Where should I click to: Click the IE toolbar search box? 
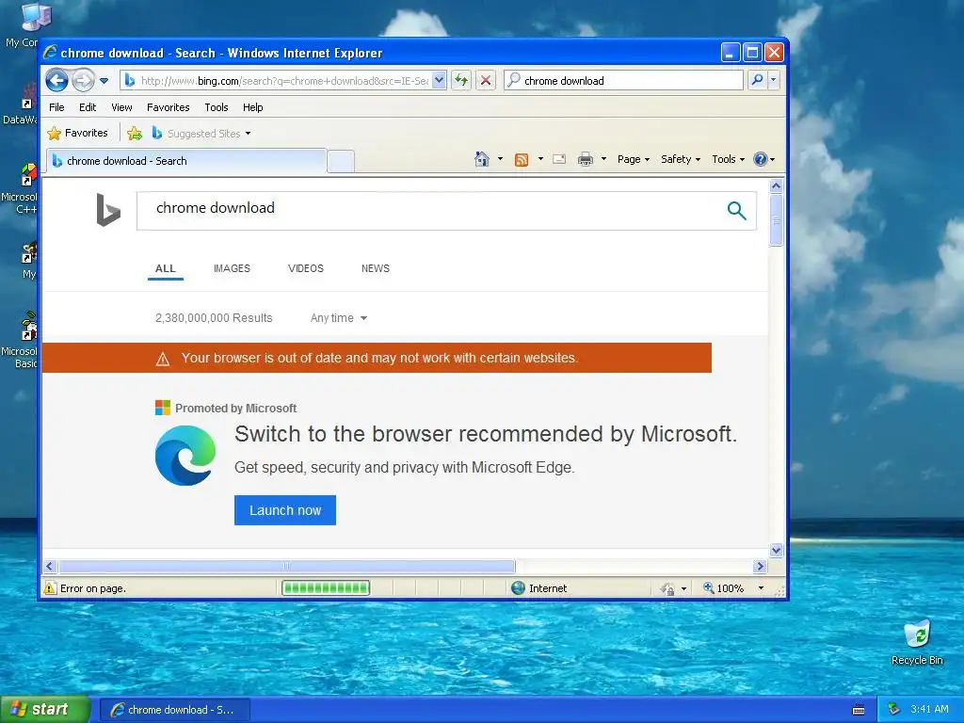pyautogui.click(x=624, y=81)
